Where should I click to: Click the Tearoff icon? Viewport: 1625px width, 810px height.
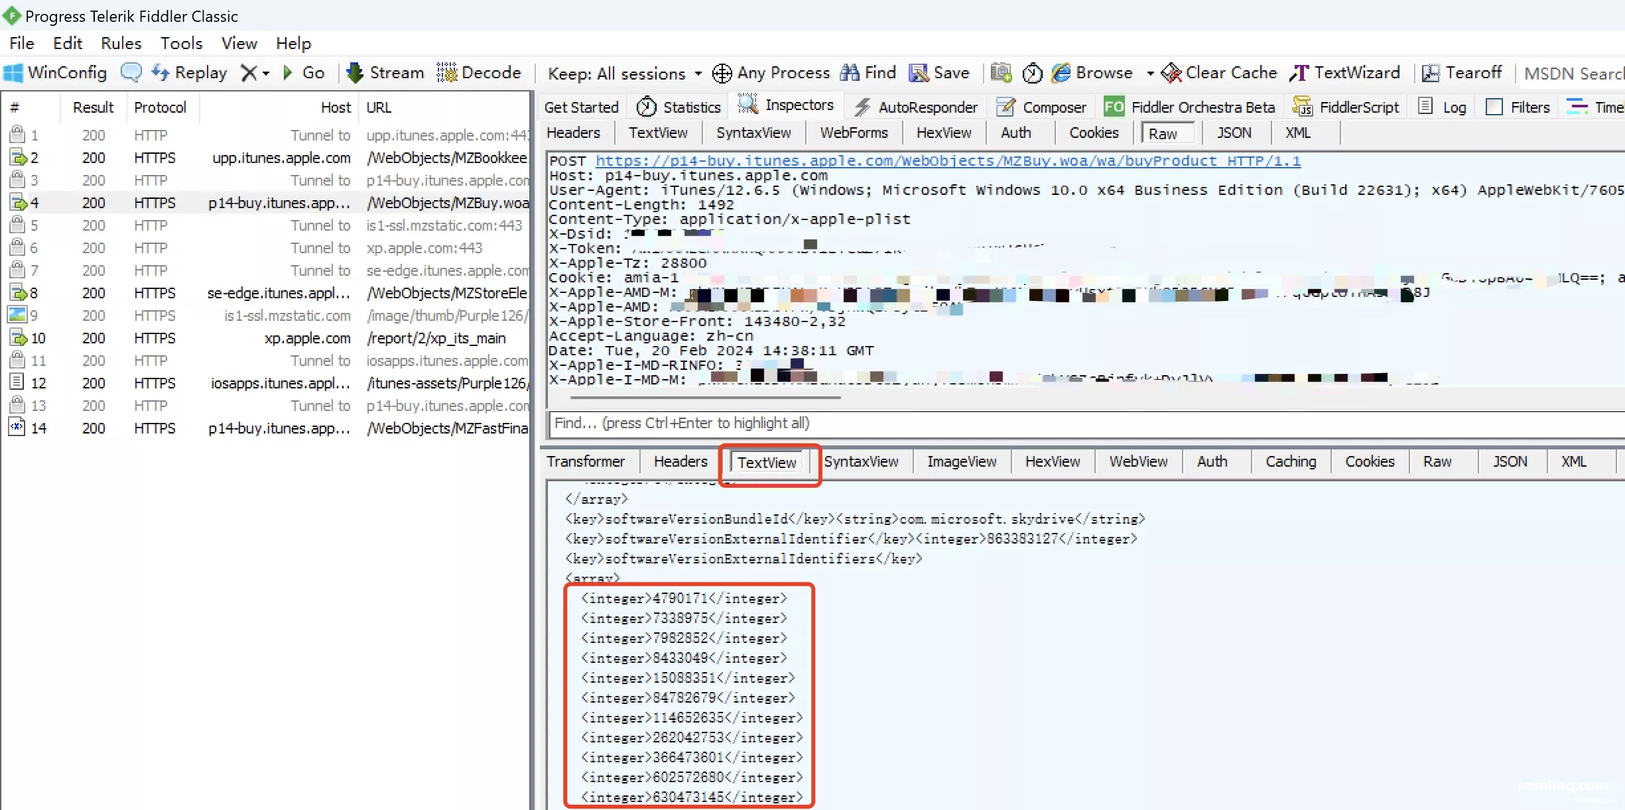click(1431, 73)
